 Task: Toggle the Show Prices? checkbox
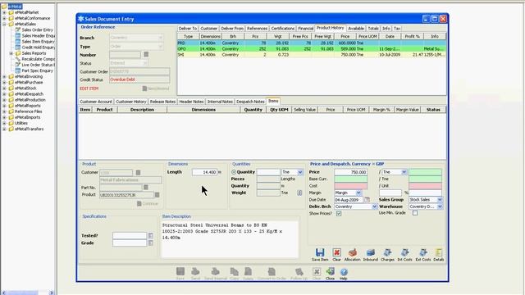coord(339,213)
